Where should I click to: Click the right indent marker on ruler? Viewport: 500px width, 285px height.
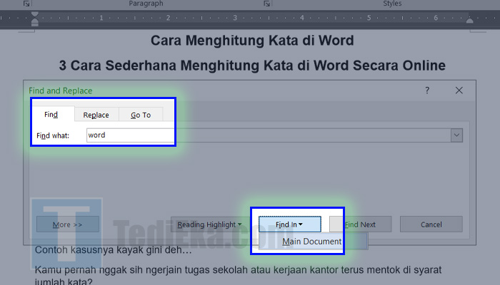(469, 21)
